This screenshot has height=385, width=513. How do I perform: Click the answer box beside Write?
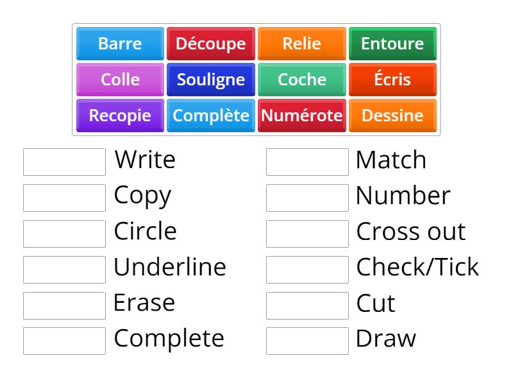[63, 160]
